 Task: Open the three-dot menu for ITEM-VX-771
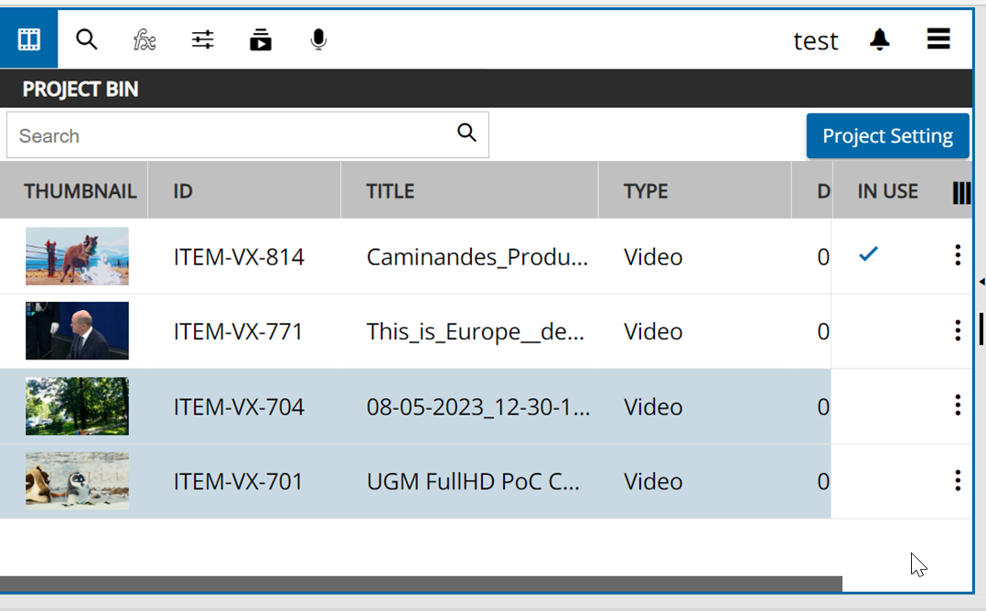957,331
